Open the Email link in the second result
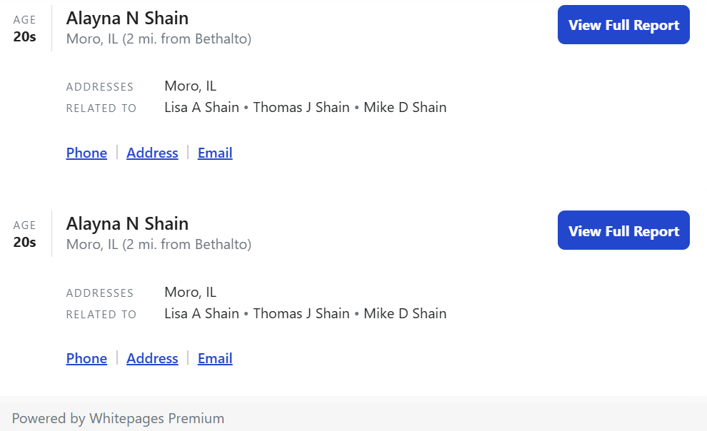The height and width of the screenshot is (431, 707). 215,358
